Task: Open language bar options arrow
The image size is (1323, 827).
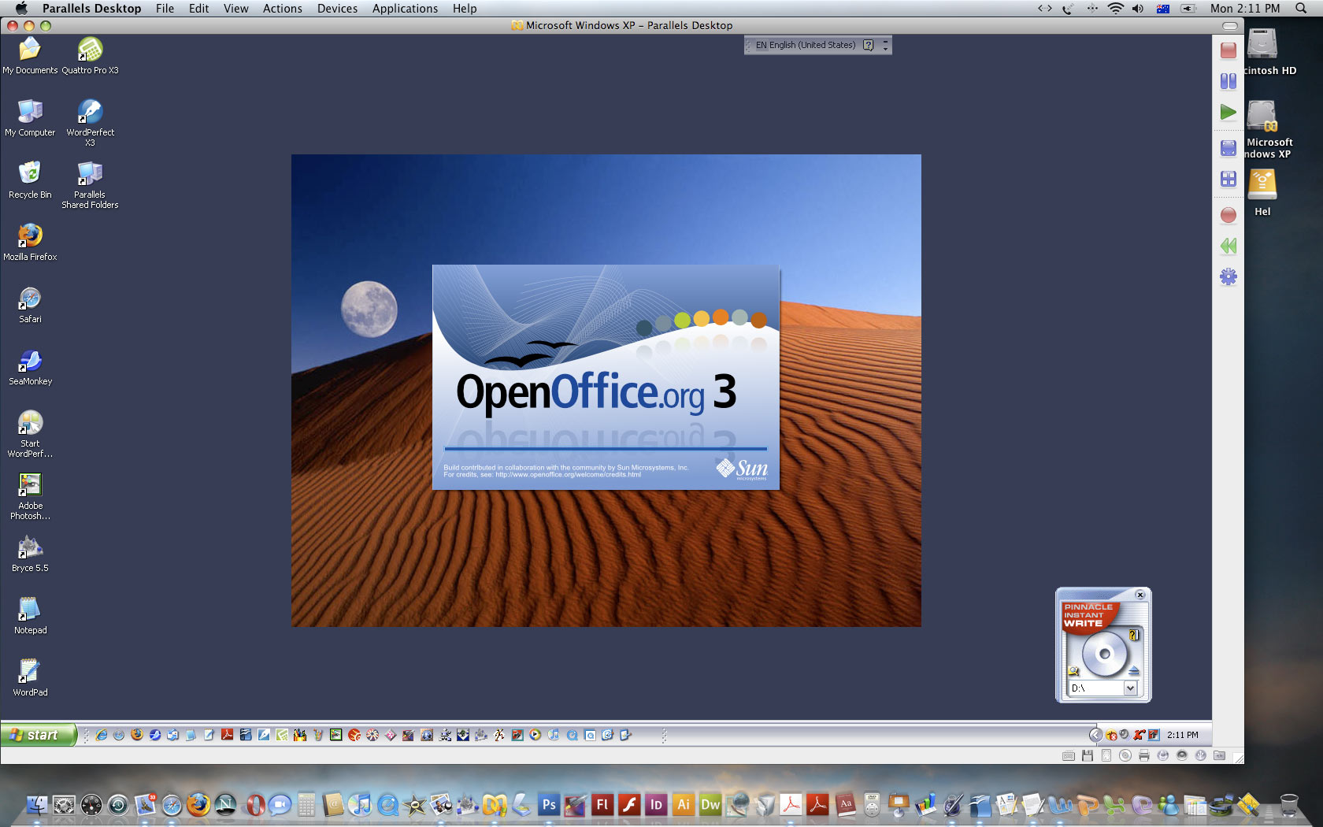Action: [886, 49]
